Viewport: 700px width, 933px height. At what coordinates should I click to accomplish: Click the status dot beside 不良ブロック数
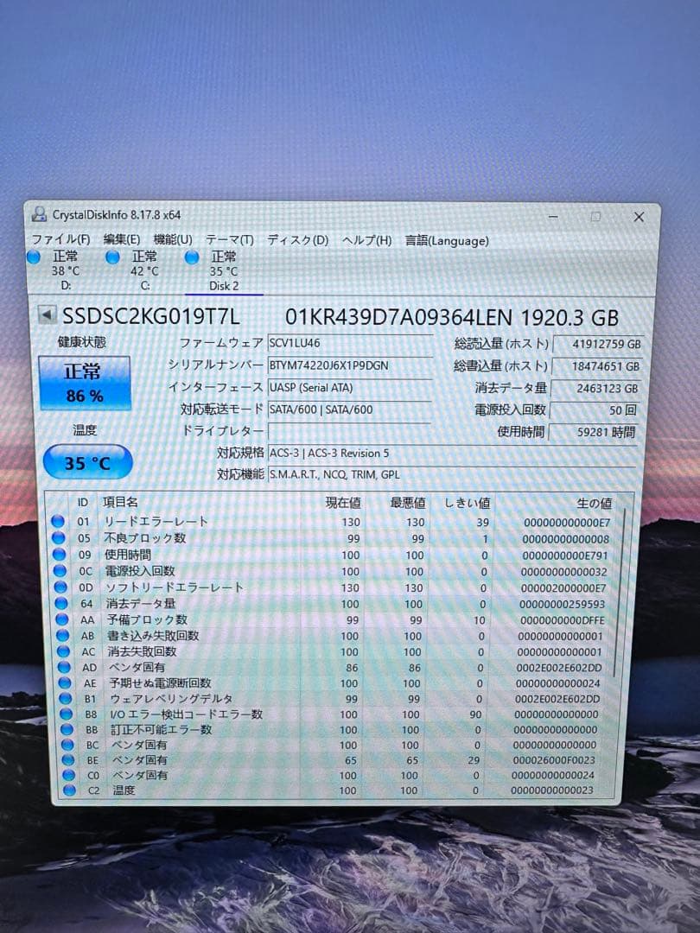(x=59, y=537)
